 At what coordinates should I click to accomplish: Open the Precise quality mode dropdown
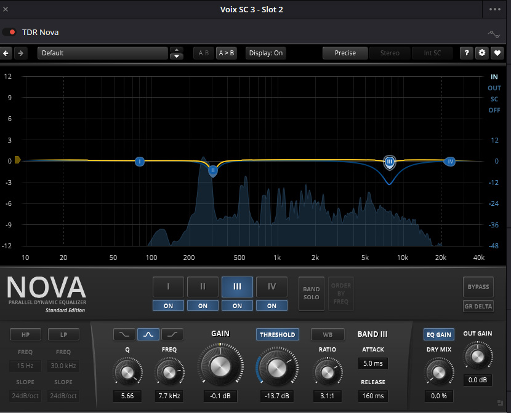coord(345,53)
